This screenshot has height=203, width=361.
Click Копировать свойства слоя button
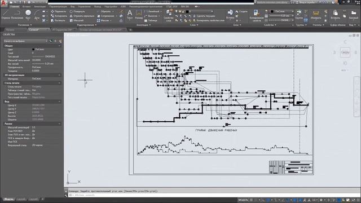coord(208,20)
